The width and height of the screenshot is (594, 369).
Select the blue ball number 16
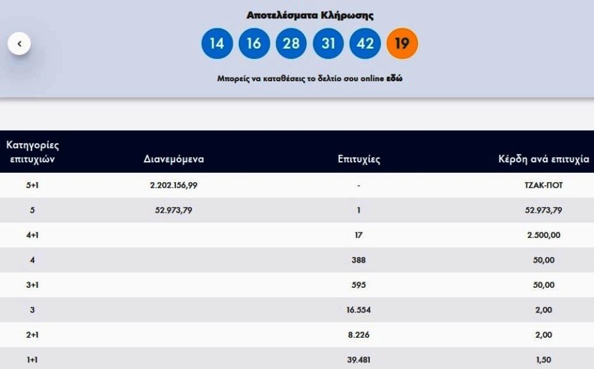click(x=254, y=44)
